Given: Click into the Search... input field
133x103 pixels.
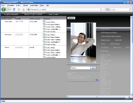Looking at the screenshot, I should pos(80,68).
